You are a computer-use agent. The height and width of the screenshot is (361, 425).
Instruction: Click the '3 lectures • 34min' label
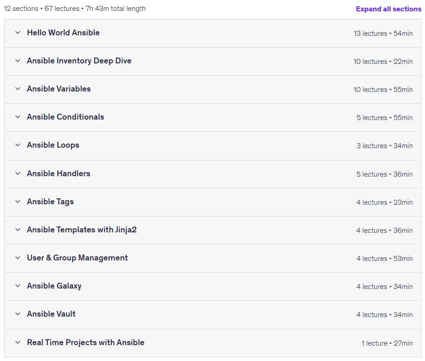click(385, 146)
